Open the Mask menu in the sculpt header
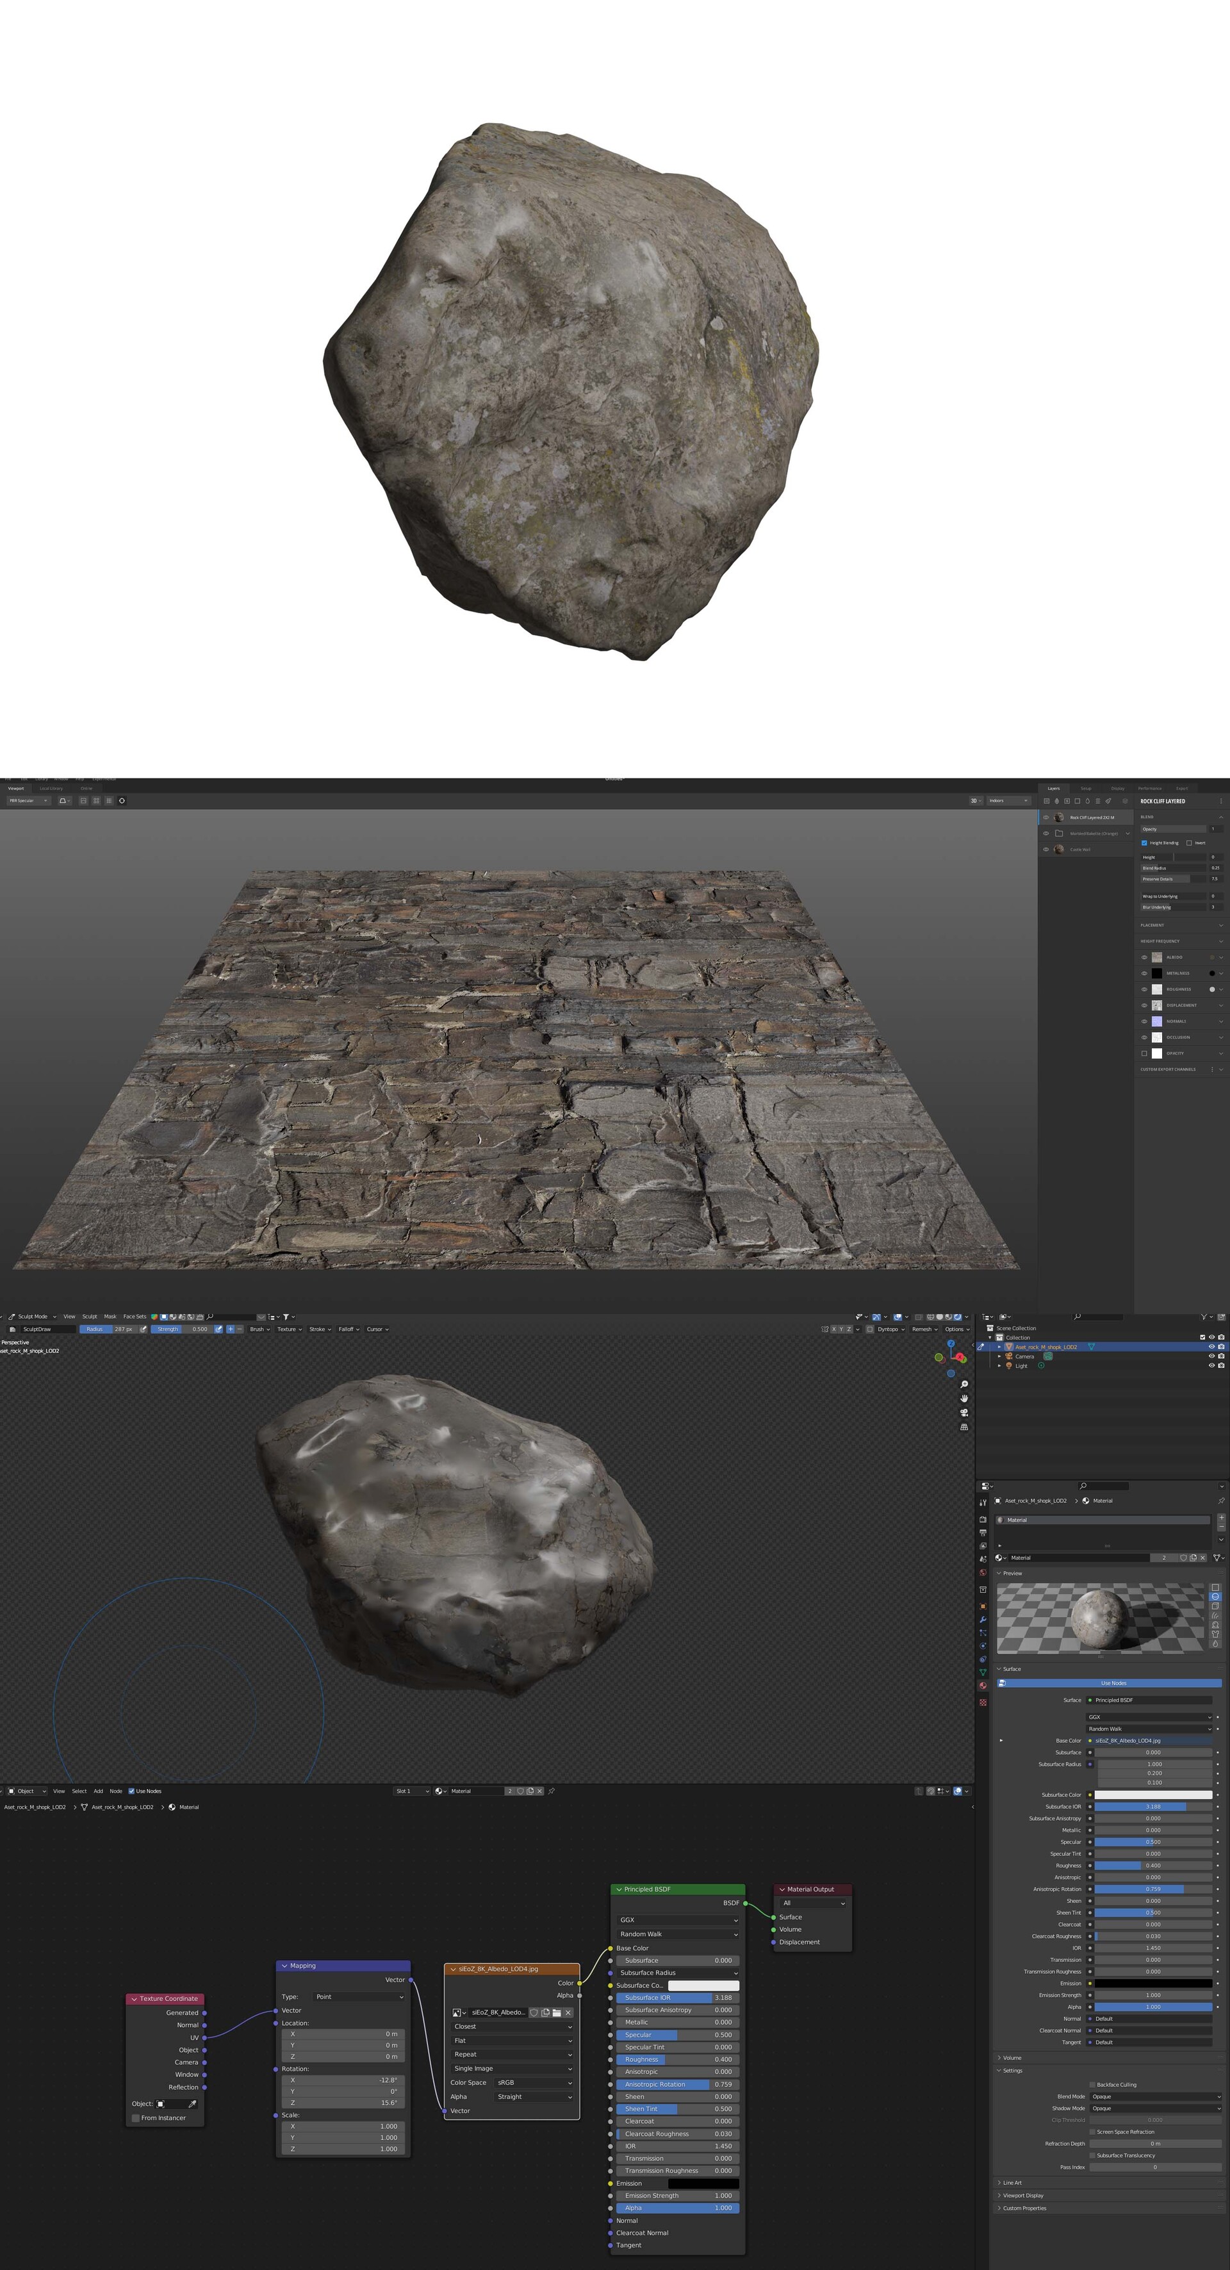 coord(110,1317)
